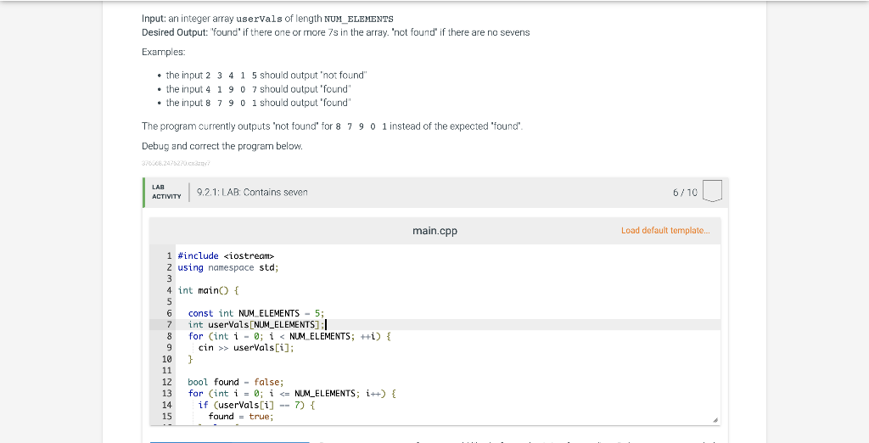Click the cin >> userVals[i]; line

(x=246, y=348)
